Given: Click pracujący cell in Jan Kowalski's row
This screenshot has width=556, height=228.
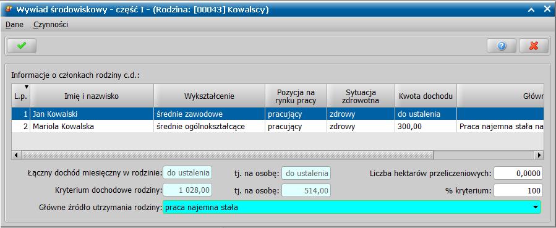Looking at the screenshot, I should [x=296, y=114].
